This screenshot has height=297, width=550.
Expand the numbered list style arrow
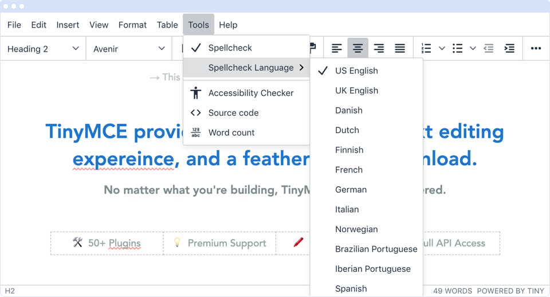point(442,48)
